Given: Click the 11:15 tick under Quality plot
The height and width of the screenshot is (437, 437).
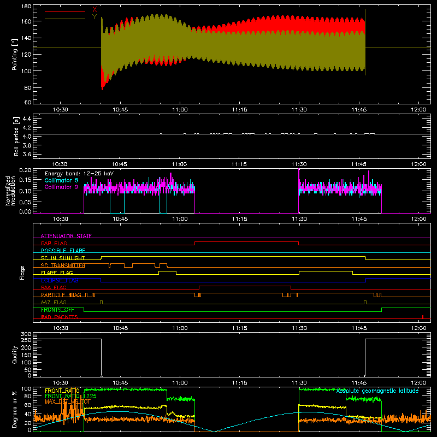Looking at the screenshot, I should pyautogui.click(x=240, y=383).
